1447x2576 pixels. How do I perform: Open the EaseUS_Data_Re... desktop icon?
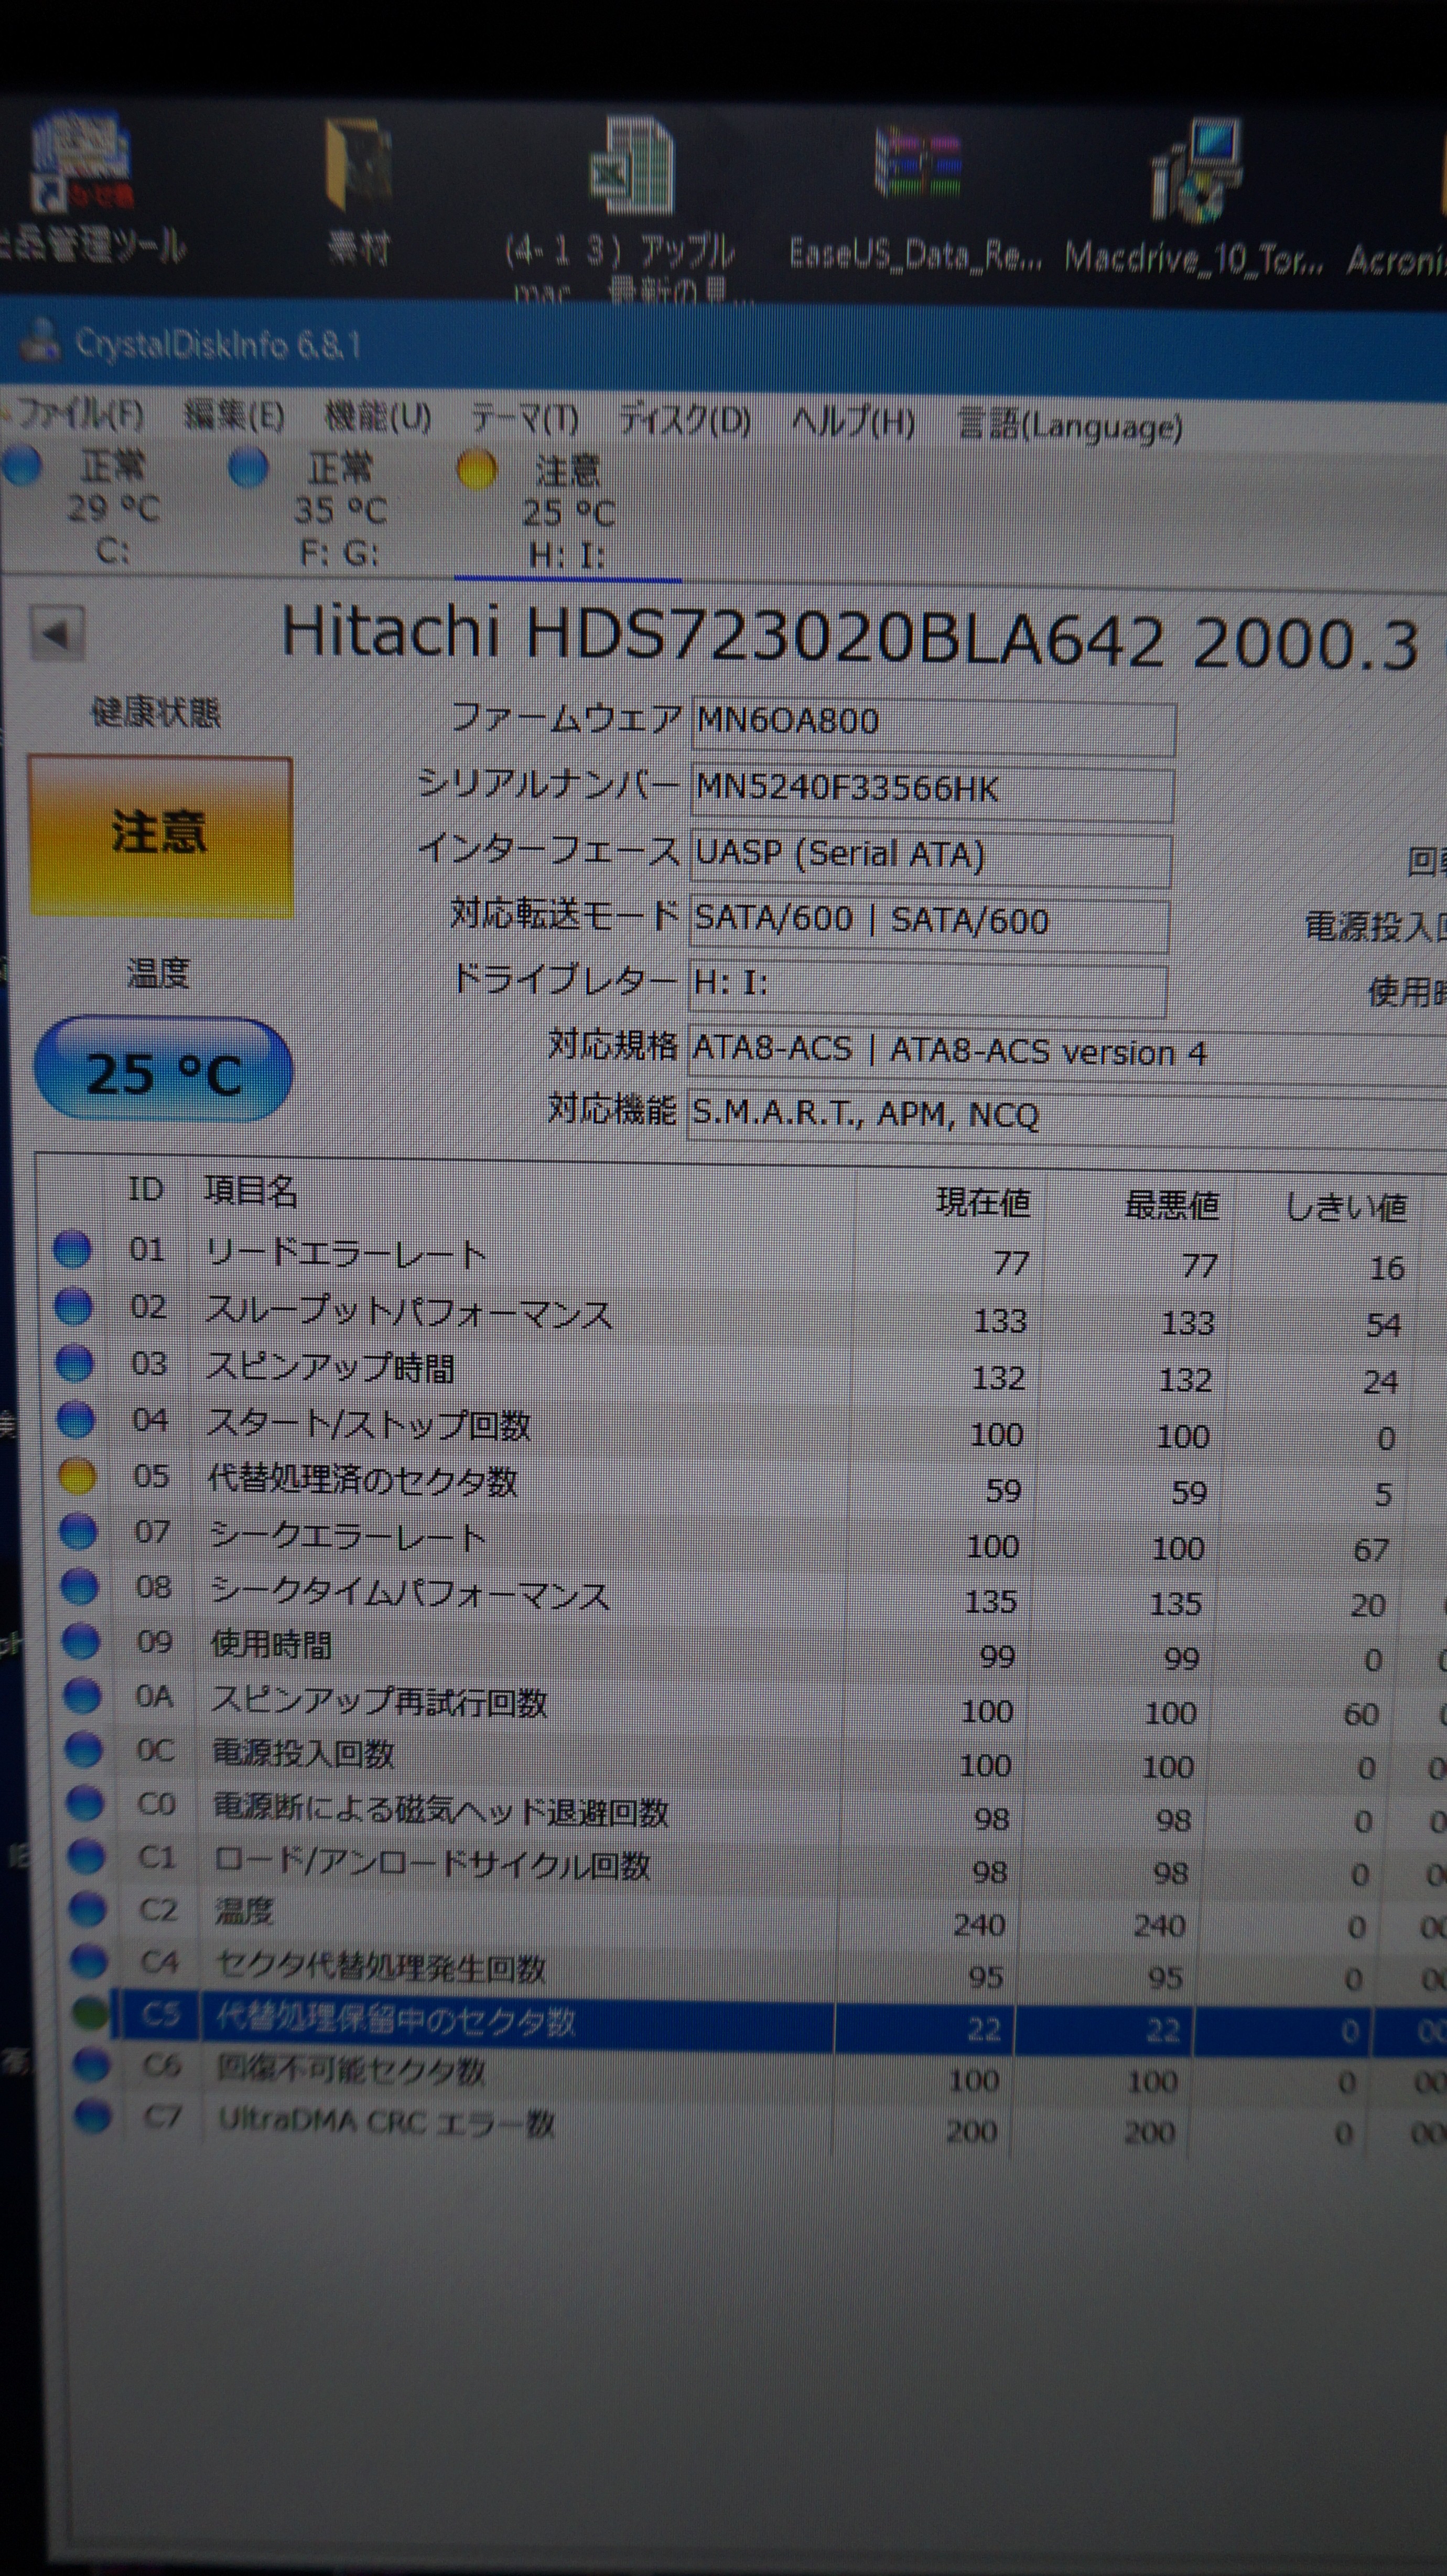pyautogui.click(x=915, y=197)
